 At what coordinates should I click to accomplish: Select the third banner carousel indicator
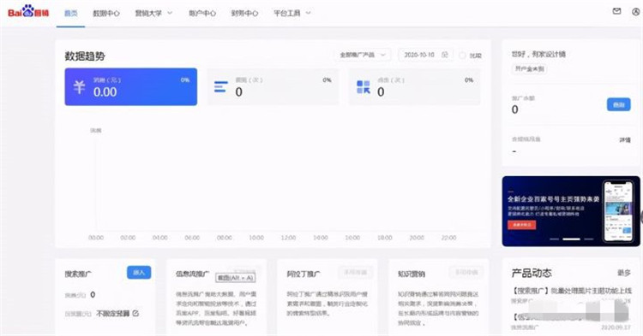[589, 239]
